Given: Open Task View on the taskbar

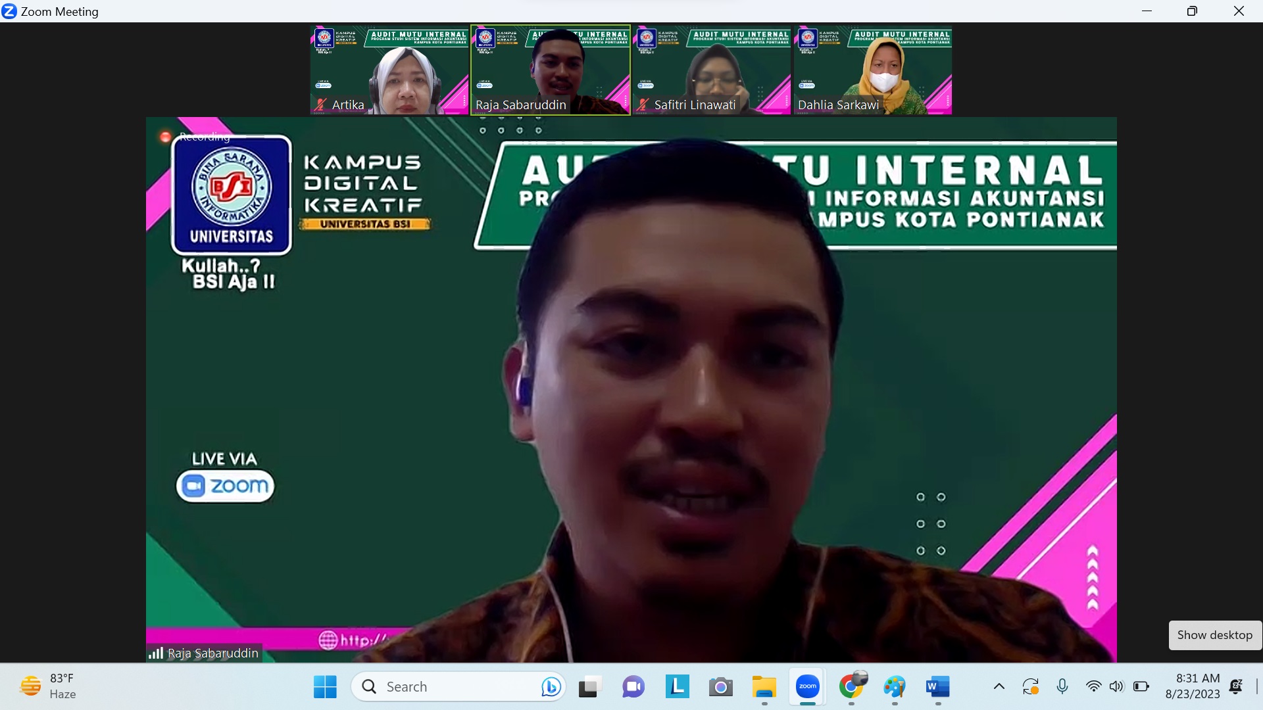Looking at the screenshot, I should pos(590,687).
